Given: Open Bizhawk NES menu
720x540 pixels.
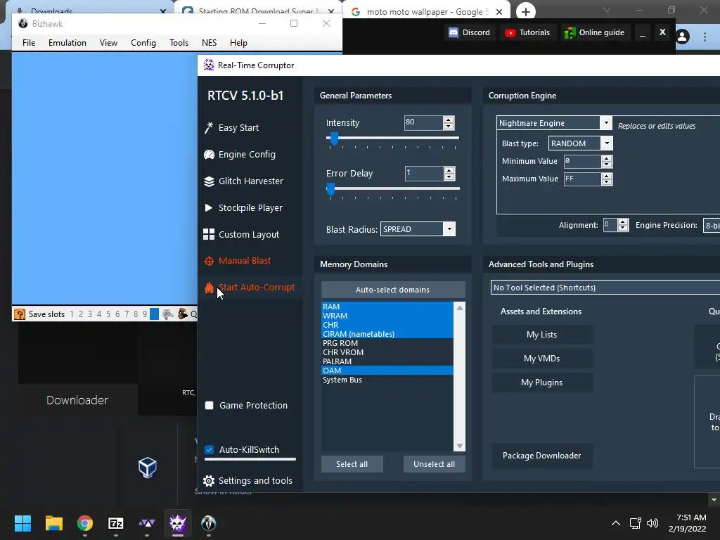Looking at the screenshot, I should pyautogui.click(x=209, y=43).
